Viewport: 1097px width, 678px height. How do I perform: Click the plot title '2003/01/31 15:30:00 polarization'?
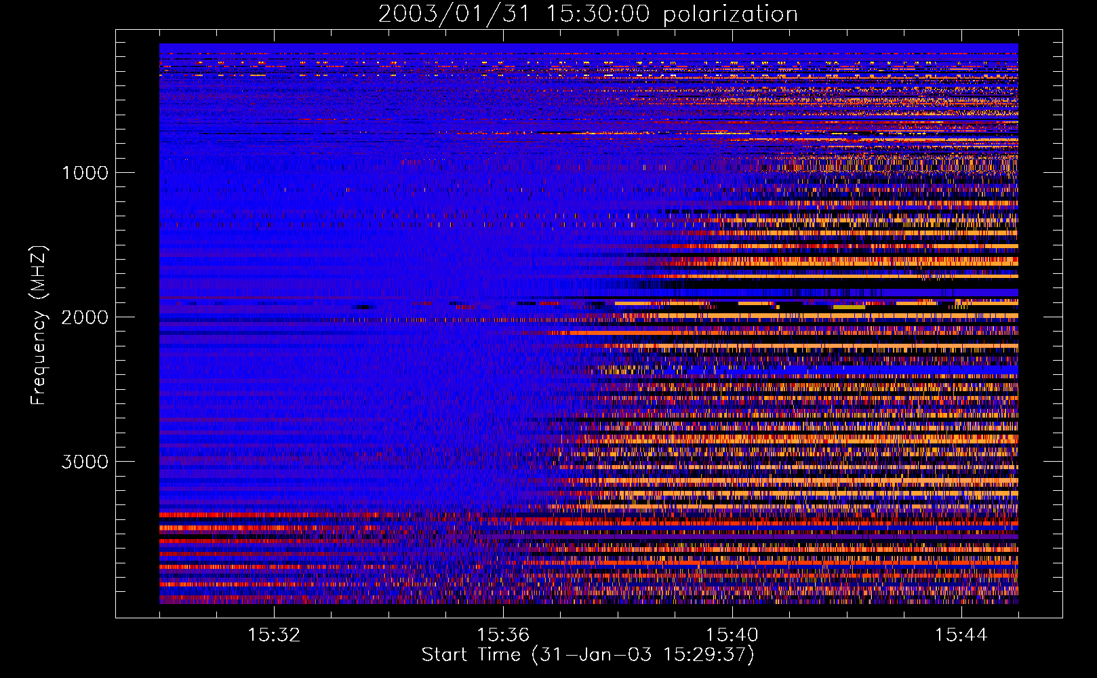tap(588, 14)
